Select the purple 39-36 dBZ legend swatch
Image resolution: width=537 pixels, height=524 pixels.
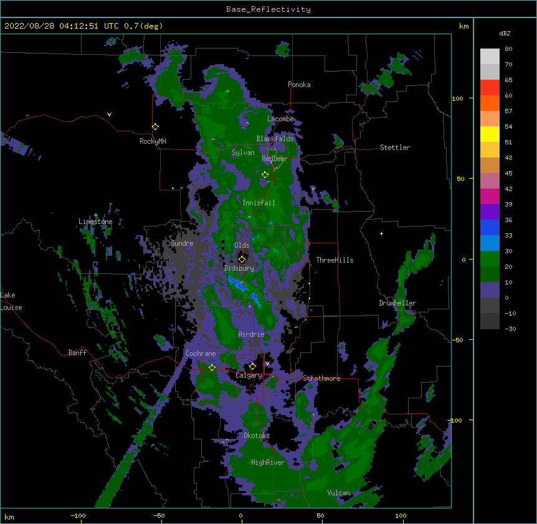[490, 212]
